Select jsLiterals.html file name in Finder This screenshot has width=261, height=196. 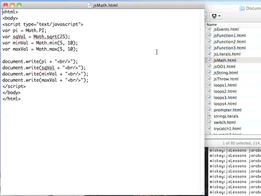pos(227,54)
